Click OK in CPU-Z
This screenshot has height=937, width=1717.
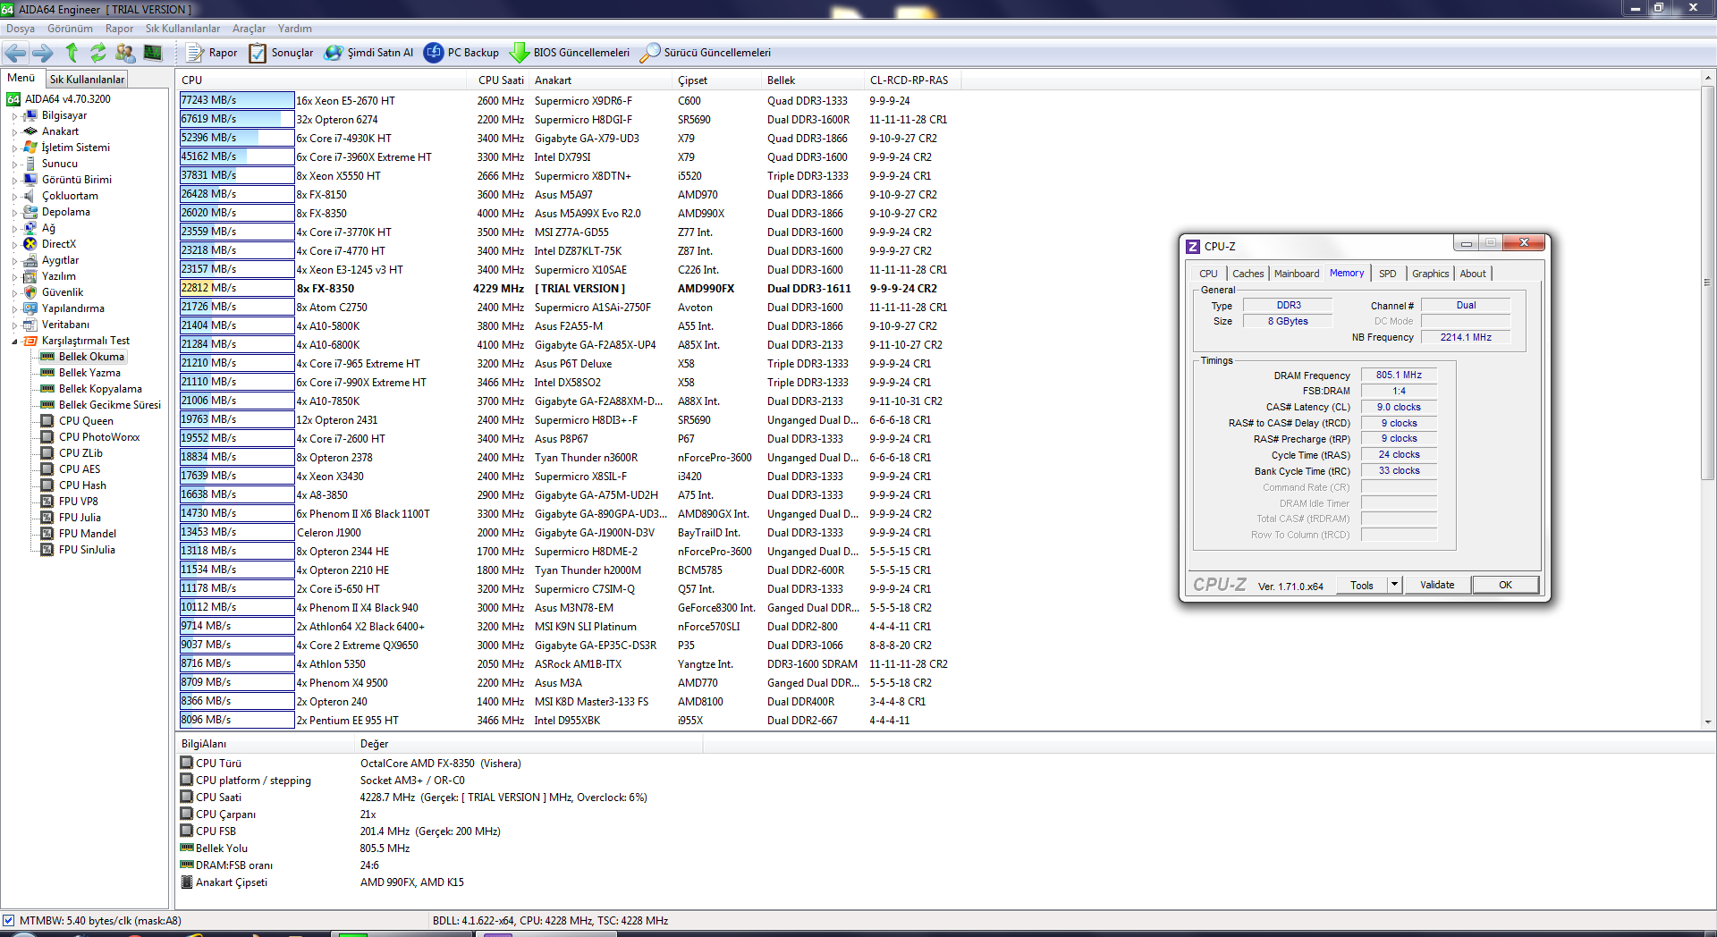[x=1505, y=585]
